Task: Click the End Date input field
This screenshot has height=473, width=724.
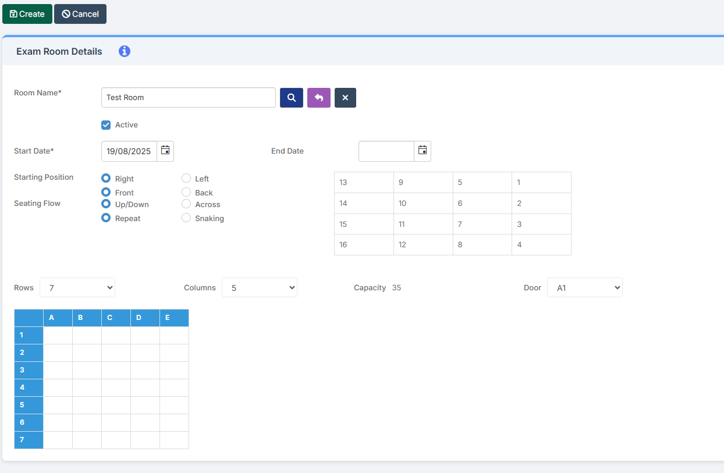Action: 386,151
